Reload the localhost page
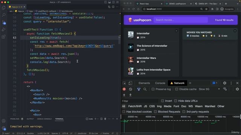The image size is (241, 135). coord(133,9)
